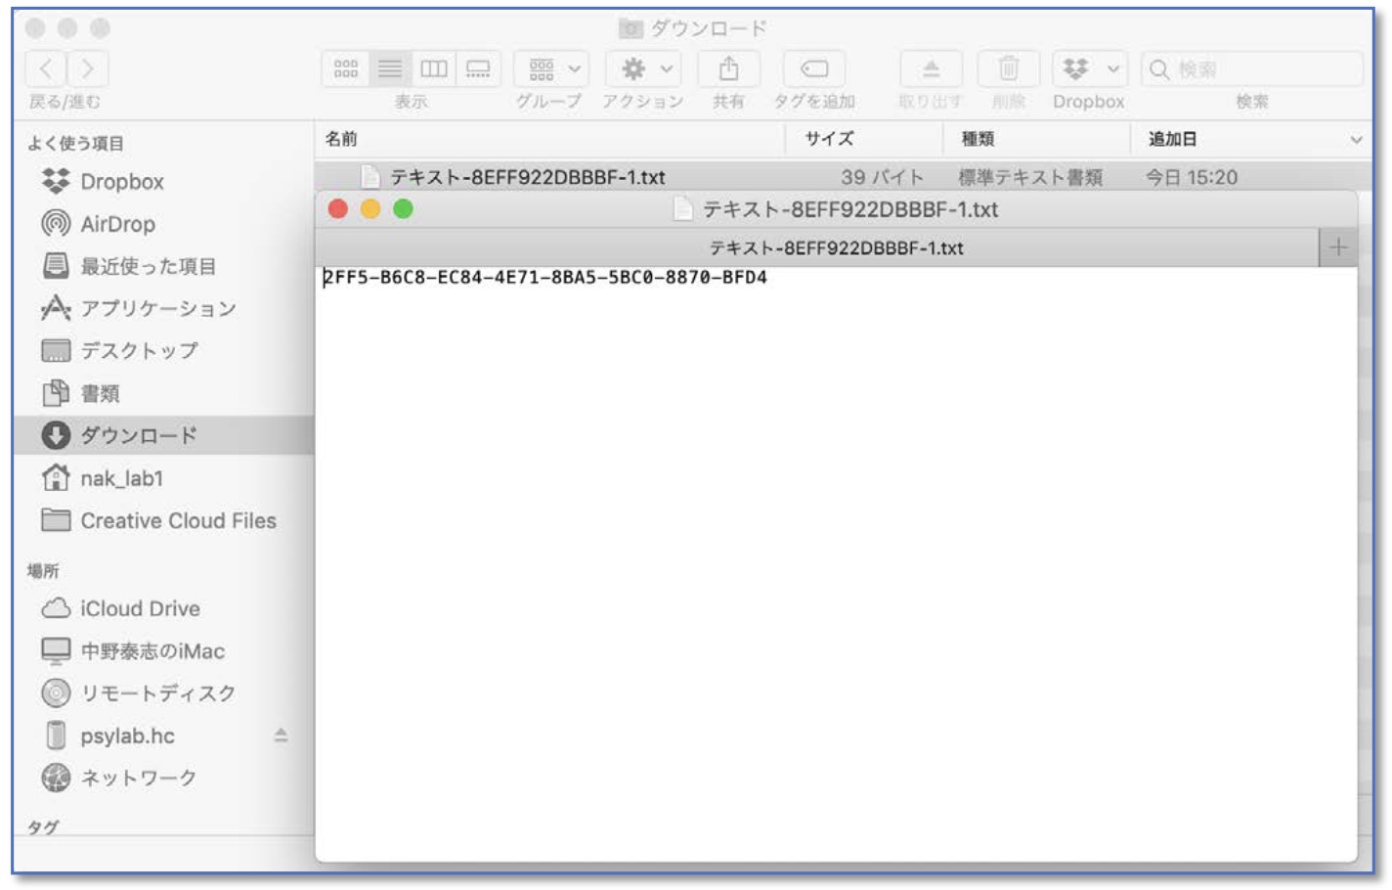Eject the psylab.hc volume
Viewport: 1392px width, 890px height.
[x=281, y=735]
